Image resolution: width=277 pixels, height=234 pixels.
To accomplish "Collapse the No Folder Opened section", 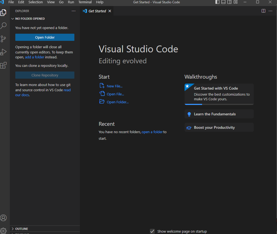I will tap(13, 19).
